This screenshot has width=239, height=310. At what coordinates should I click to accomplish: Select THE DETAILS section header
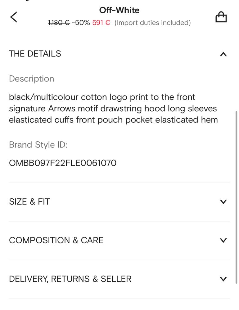tap(35, 54)
